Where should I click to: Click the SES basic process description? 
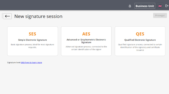32,46
